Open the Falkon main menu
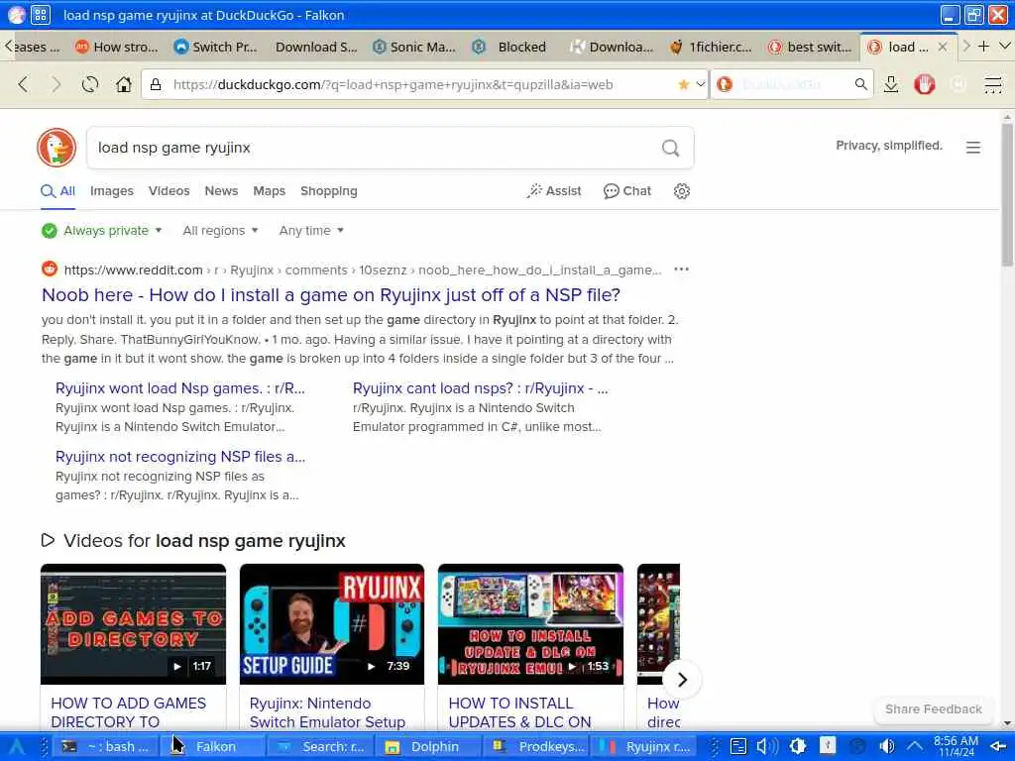 coord(992,84)
